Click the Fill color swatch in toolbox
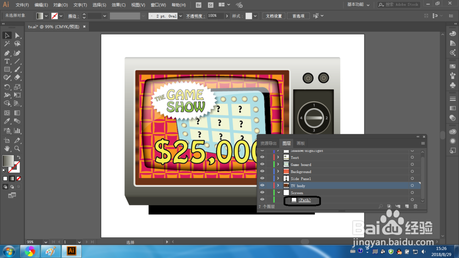The width and height of the screenshot is (459, 258). [8, 161]
